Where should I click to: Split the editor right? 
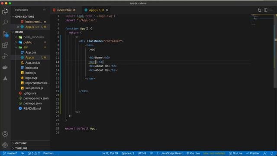pyautogui.click(x=265, y=10)
